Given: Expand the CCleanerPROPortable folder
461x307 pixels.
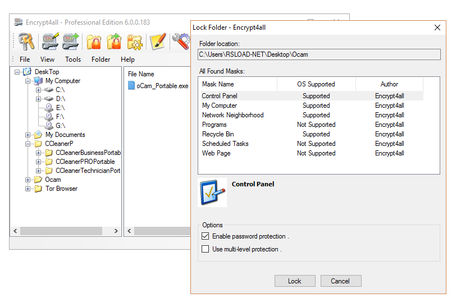Looking at the screenshot, I should tap(38, 162).
